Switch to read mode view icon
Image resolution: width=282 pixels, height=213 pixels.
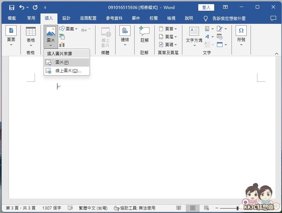click(x=179, y=208)
